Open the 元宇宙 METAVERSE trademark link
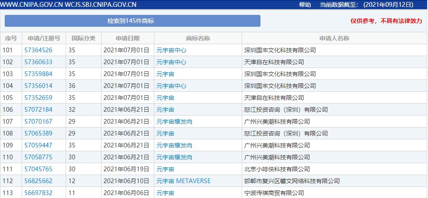 point(183,181)
